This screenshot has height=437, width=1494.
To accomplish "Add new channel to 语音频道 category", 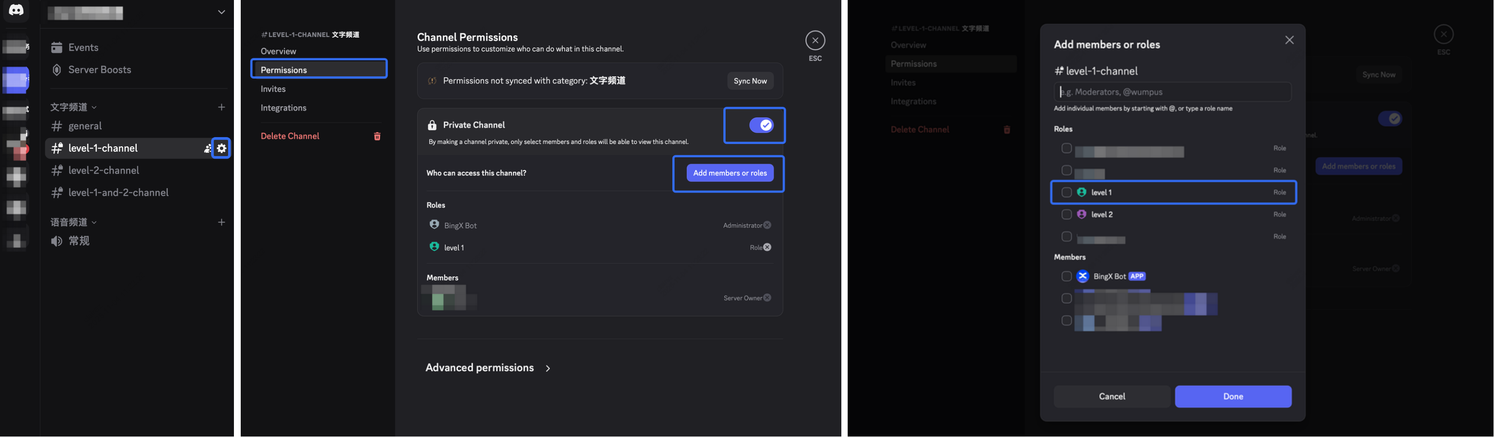I will [x=222, y=223].
